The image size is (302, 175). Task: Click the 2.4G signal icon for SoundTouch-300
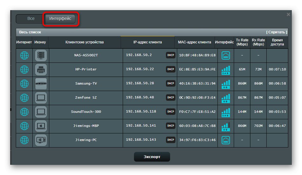click(x=226, y=113)
